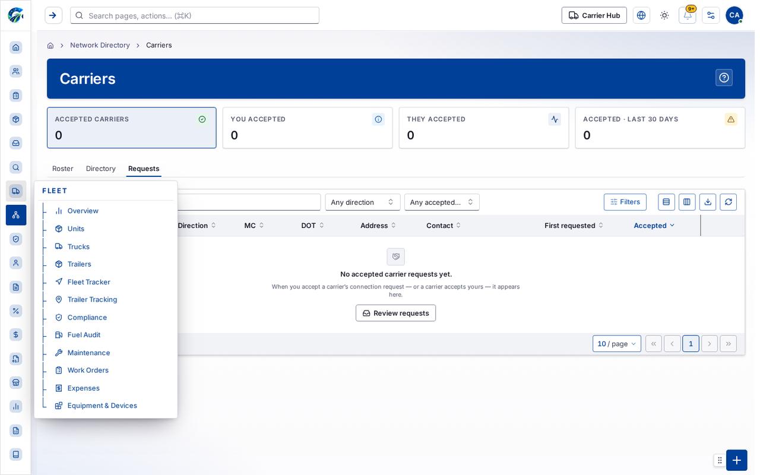
Task: Click the blue plus quick-add button
Action: click(737, 460)
